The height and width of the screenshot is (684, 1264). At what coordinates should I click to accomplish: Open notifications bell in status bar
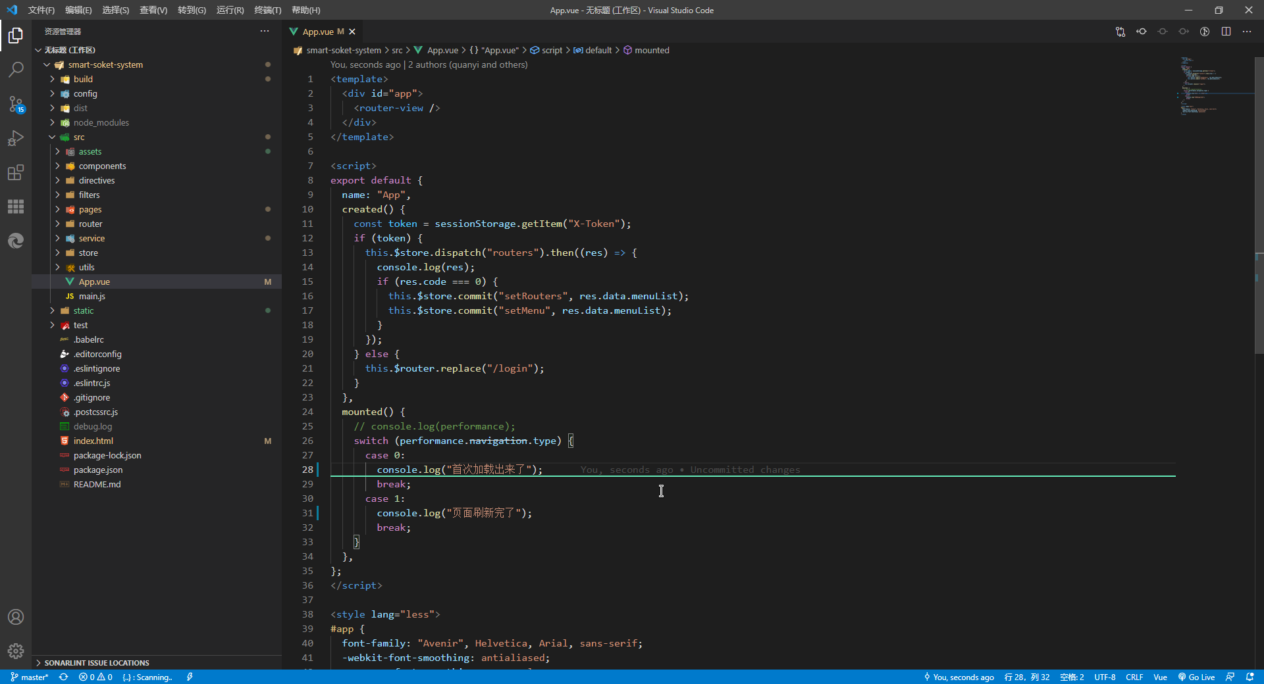pos(1250,677)
